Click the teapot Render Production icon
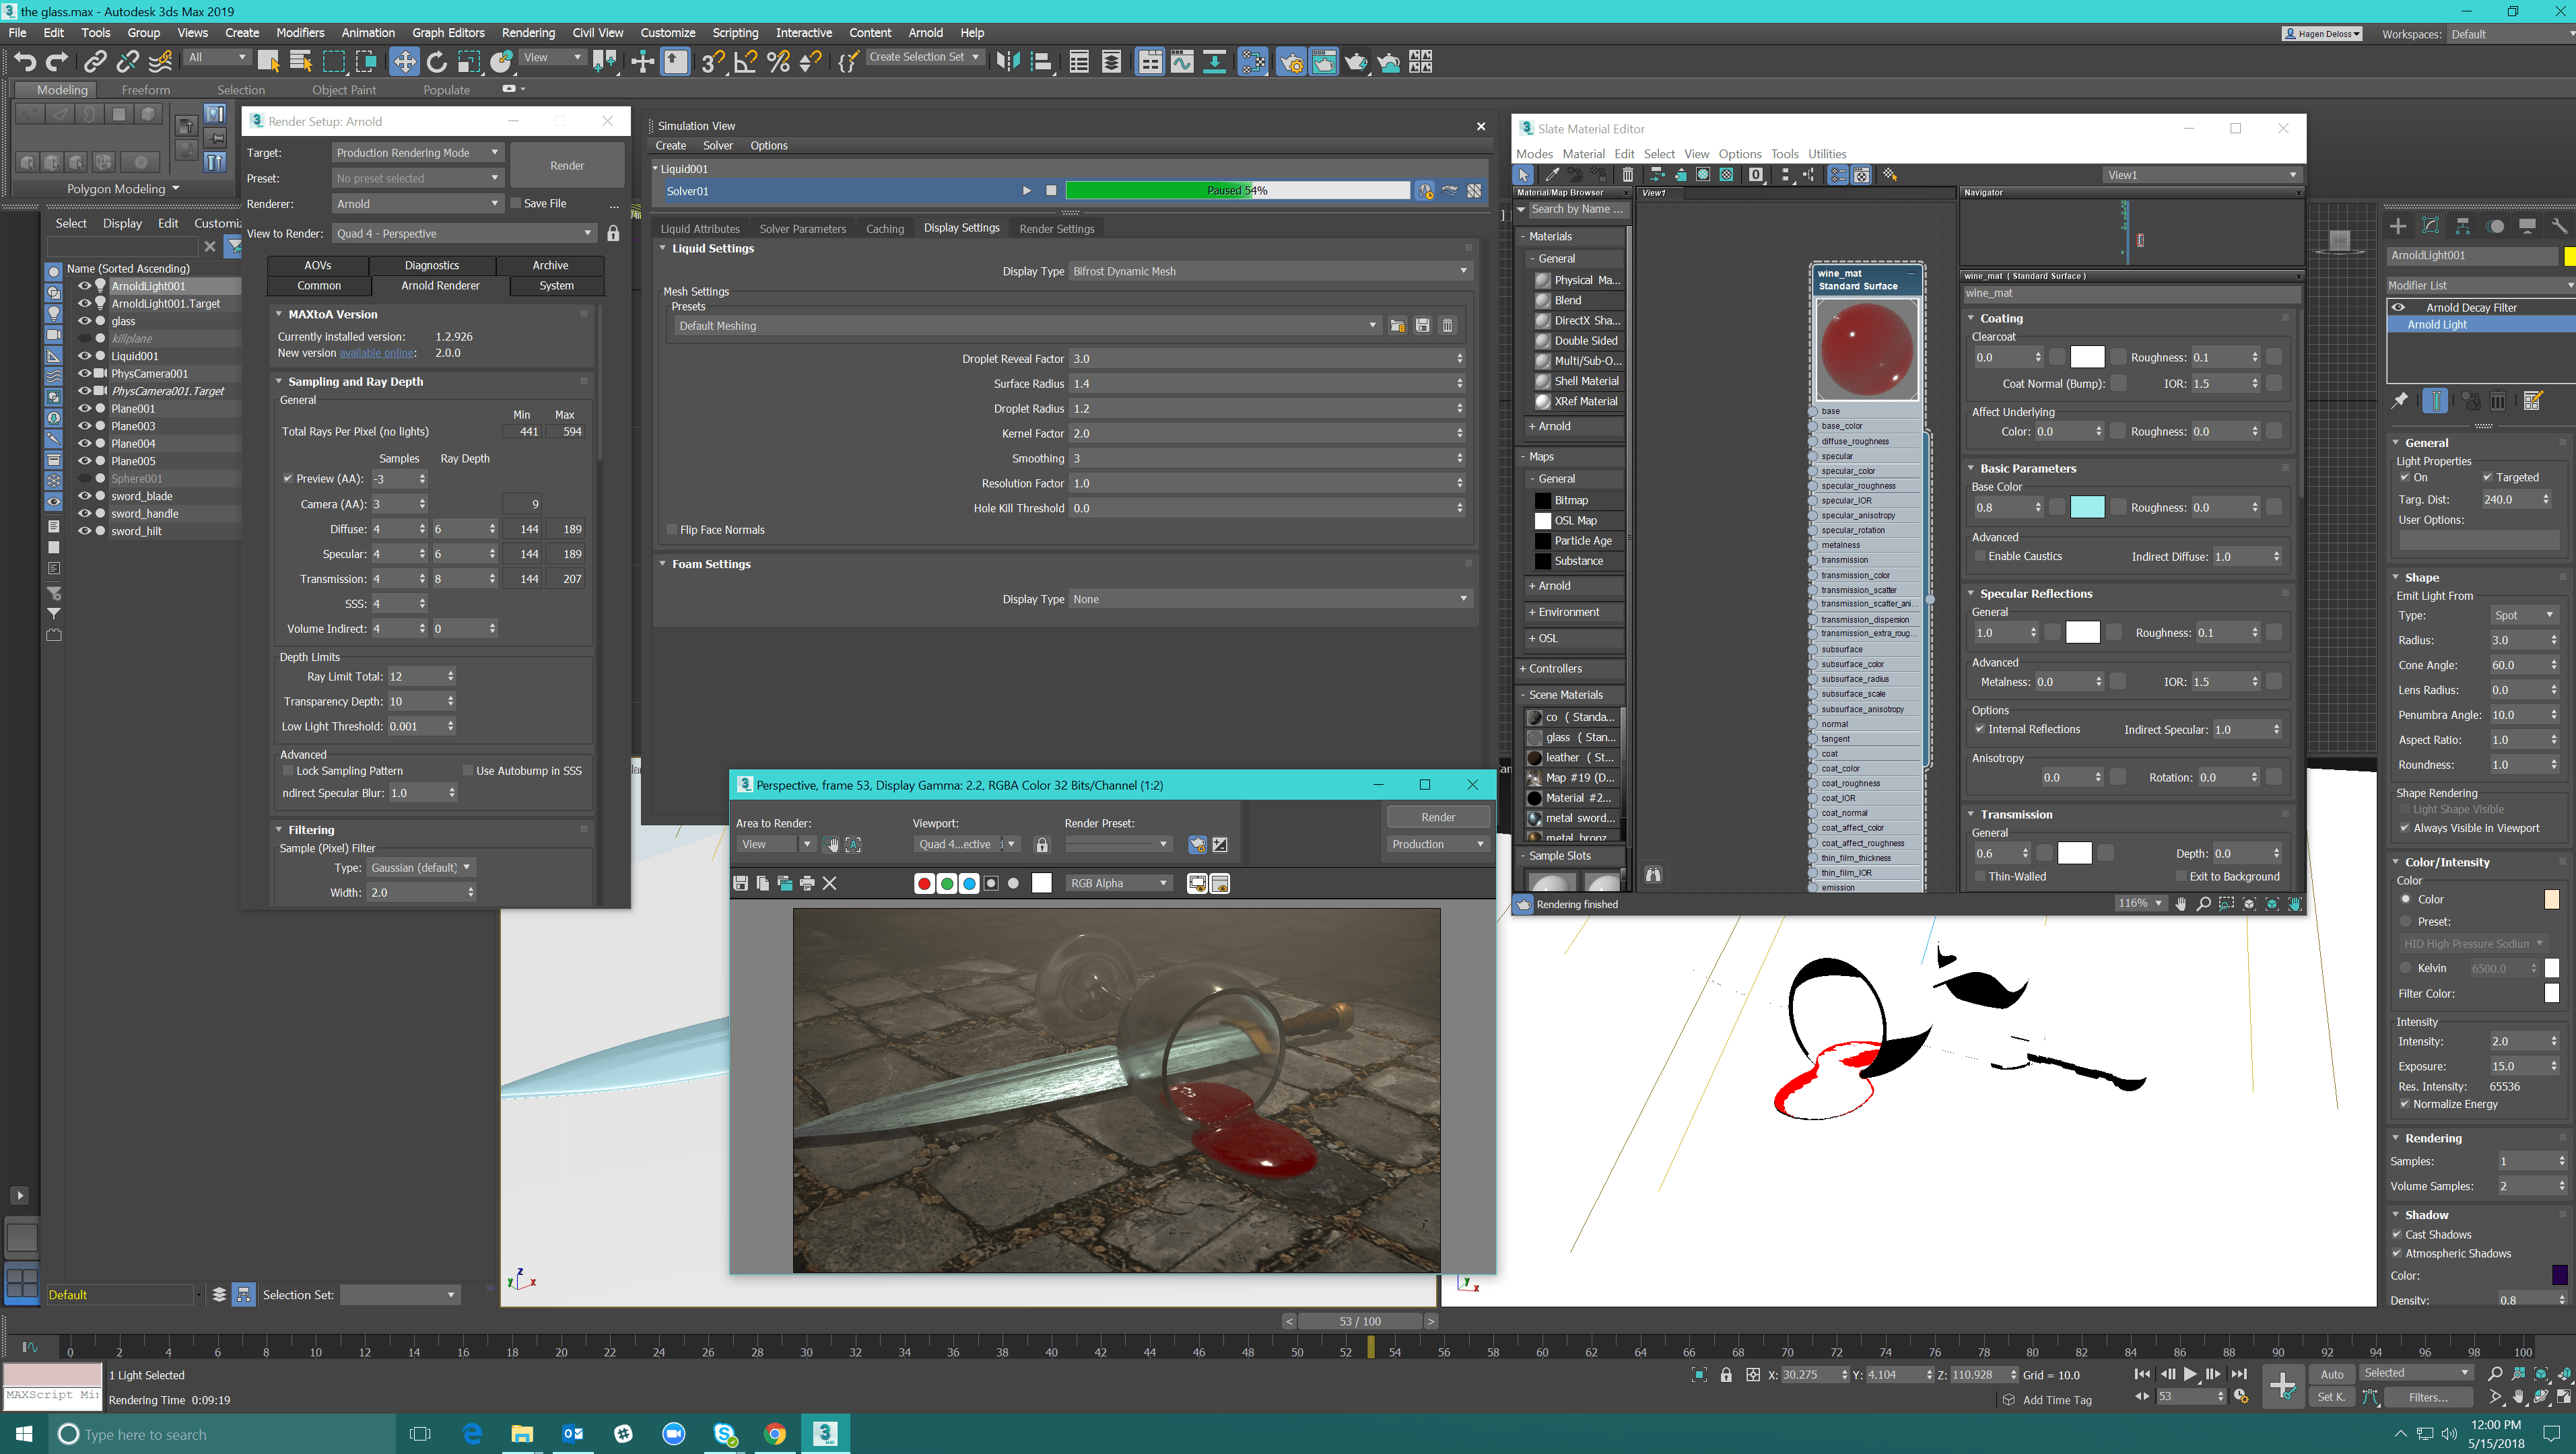Screen dimensions: 2576x1454 tap(1355, 62)
